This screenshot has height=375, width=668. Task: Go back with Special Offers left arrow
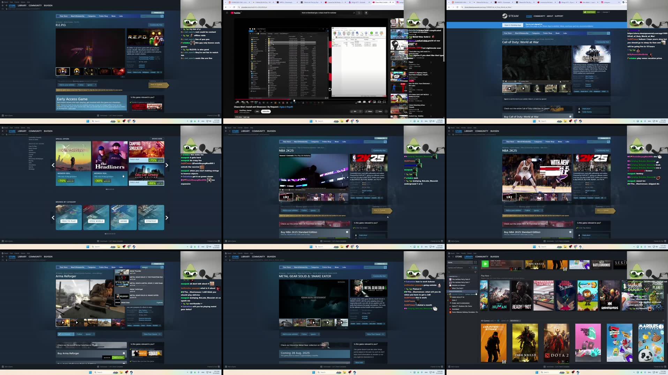pyautogui.click(x=53, y=165)
